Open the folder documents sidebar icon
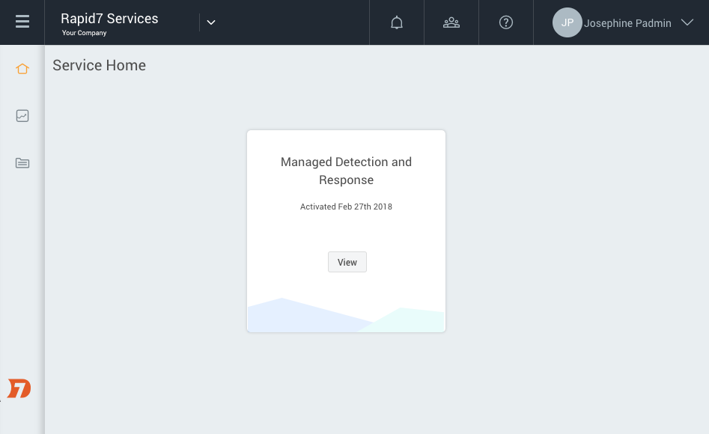 (x=22, y=163)
